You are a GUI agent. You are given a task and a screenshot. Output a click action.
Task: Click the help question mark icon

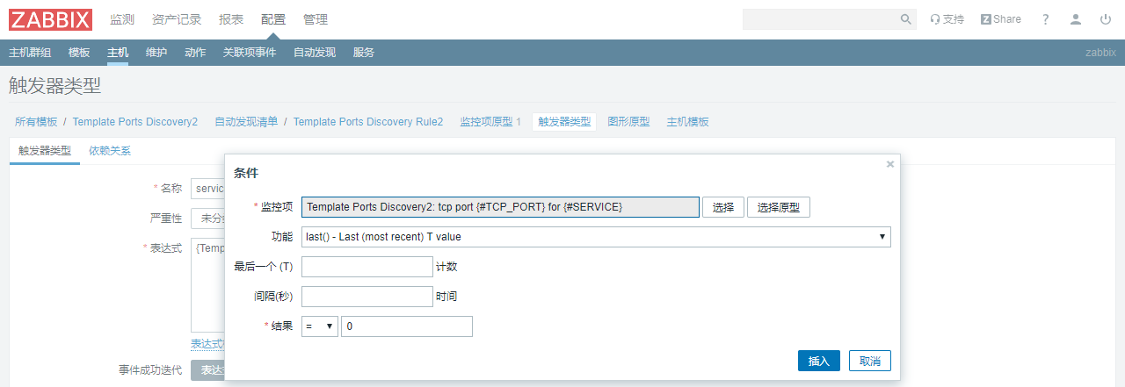tap(1046, 19)
